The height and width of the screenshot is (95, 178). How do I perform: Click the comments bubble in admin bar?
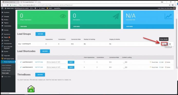tap(35, 8)
